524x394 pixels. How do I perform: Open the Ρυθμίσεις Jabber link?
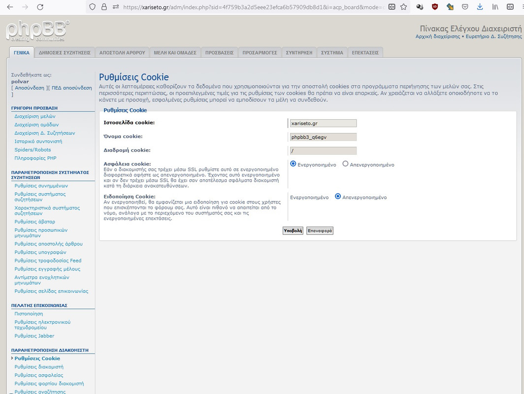point(34,336)
